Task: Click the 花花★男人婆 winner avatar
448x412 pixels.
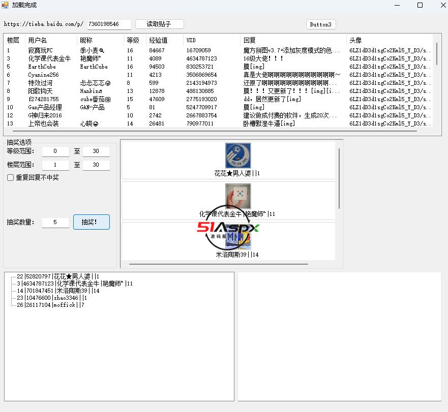Action: point(238,155)
